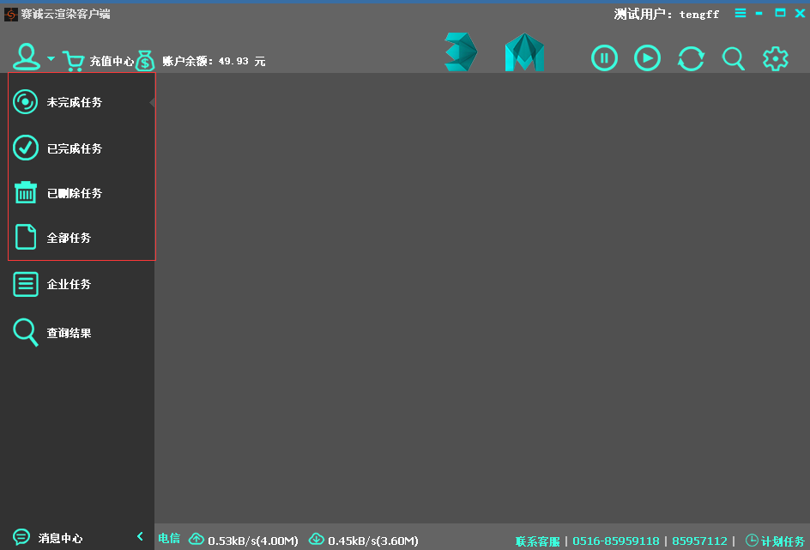The image size is (810, 550).
Task: Select 已完成任务 in the sidebar
Action: 74,149
